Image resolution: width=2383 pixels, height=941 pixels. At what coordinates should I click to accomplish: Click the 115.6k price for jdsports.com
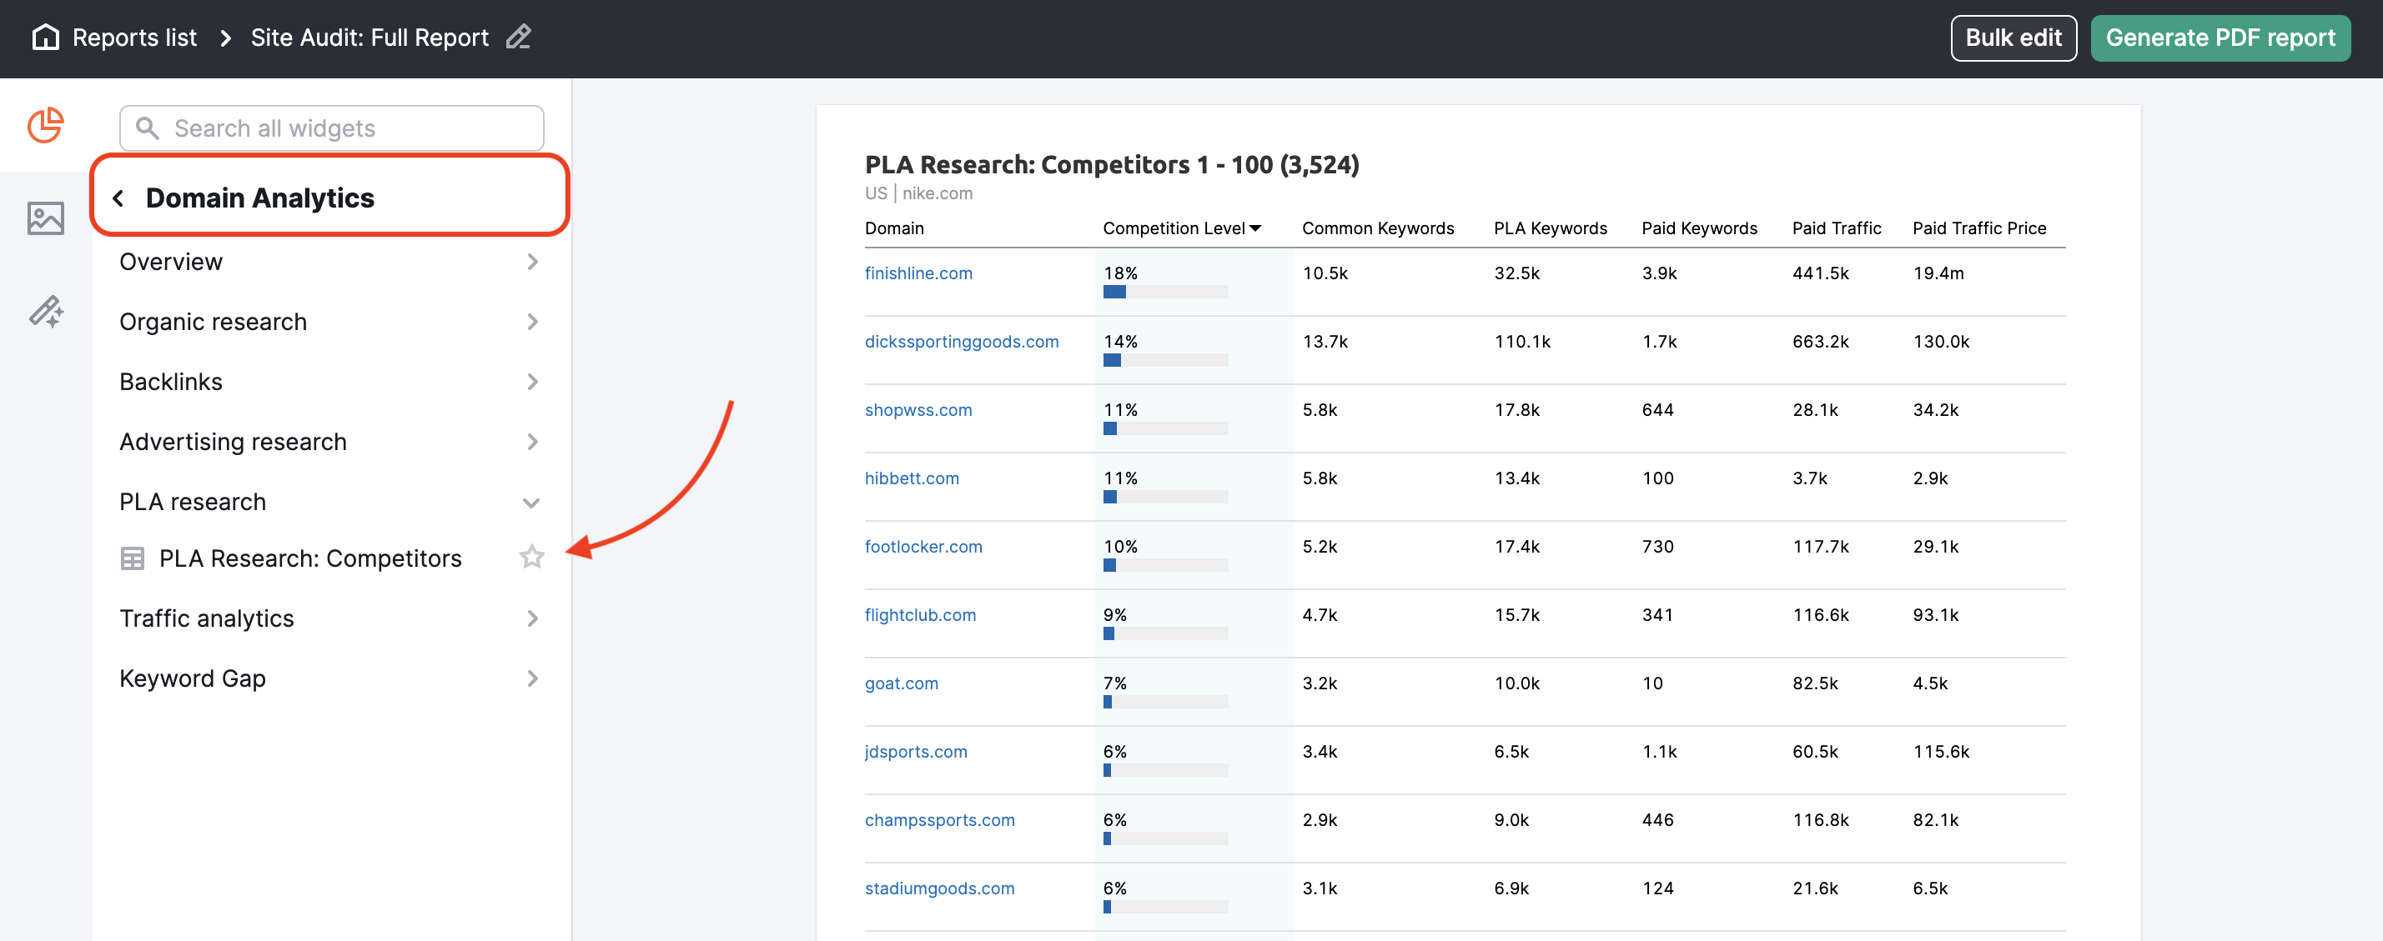1941,752
